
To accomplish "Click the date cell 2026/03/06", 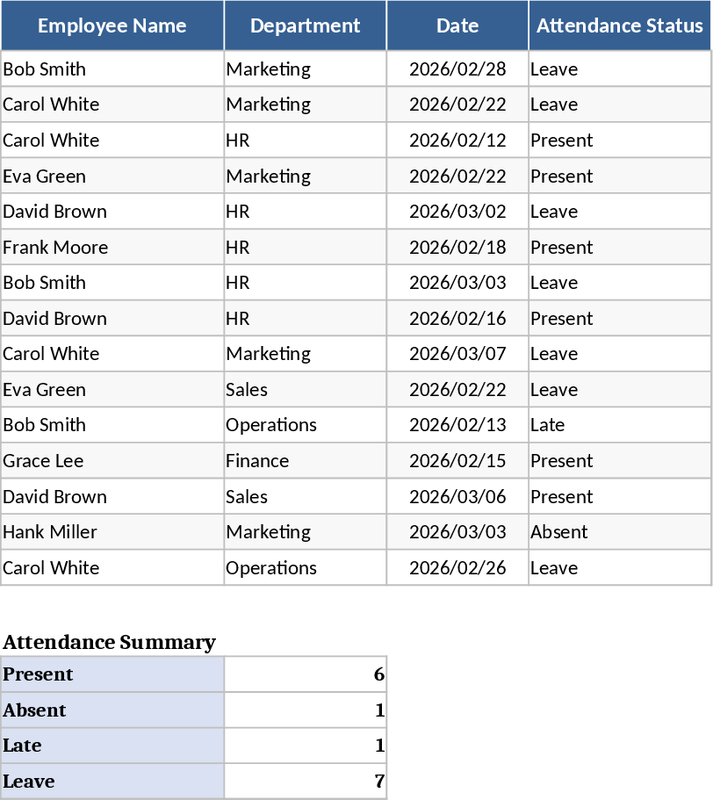I will pyautogui.click(x=457, y=497).
